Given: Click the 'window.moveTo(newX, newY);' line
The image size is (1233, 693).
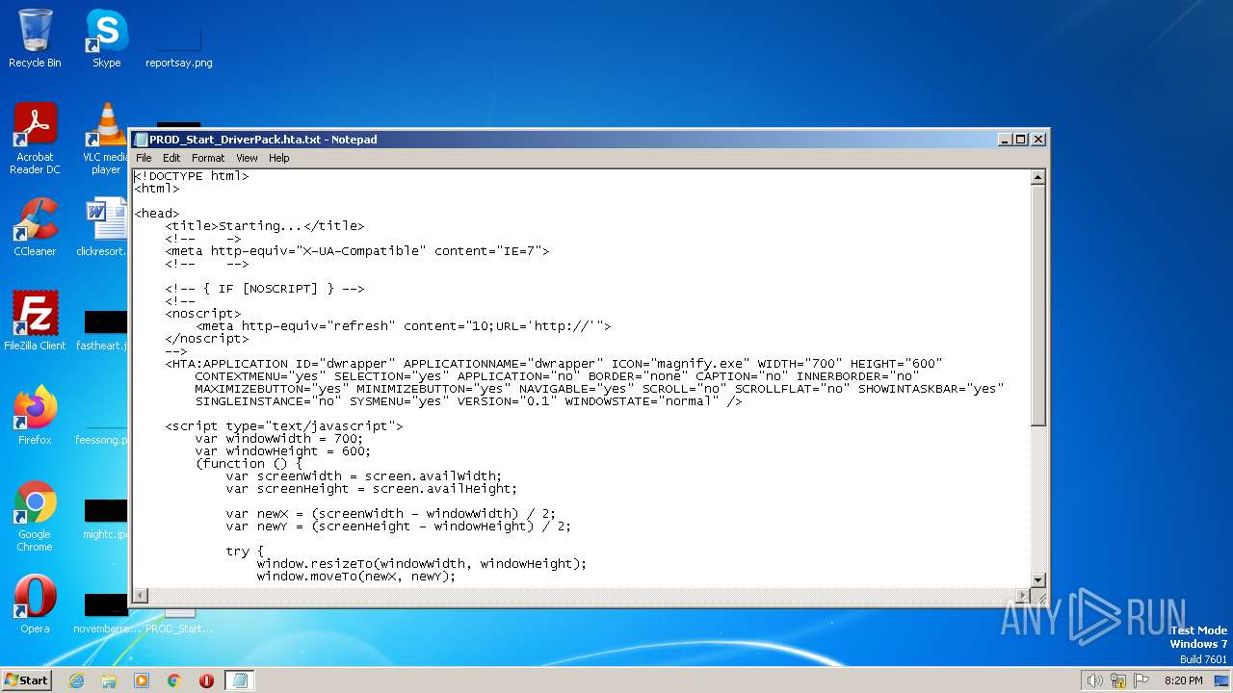Looking at the screenshot, I should pos(356,577).
